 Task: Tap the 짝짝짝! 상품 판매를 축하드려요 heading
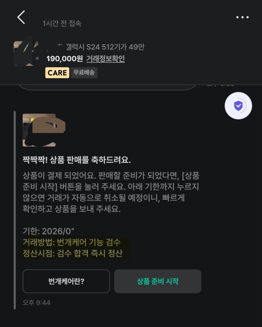coord(77,160)
